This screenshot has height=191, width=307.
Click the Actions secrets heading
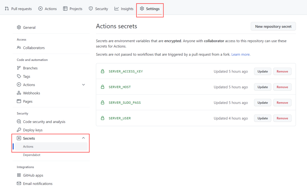117,26
